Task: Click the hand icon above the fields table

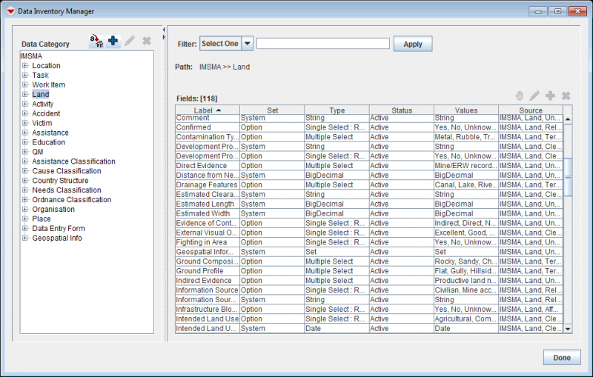Action: pyautogui.click(x=520, y=96)
